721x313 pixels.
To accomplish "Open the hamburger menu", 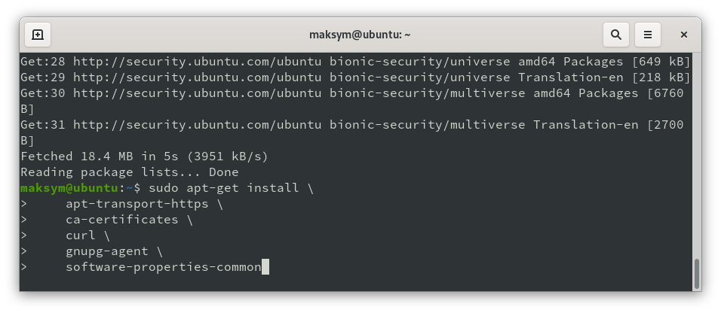I will tap(647, 35).
